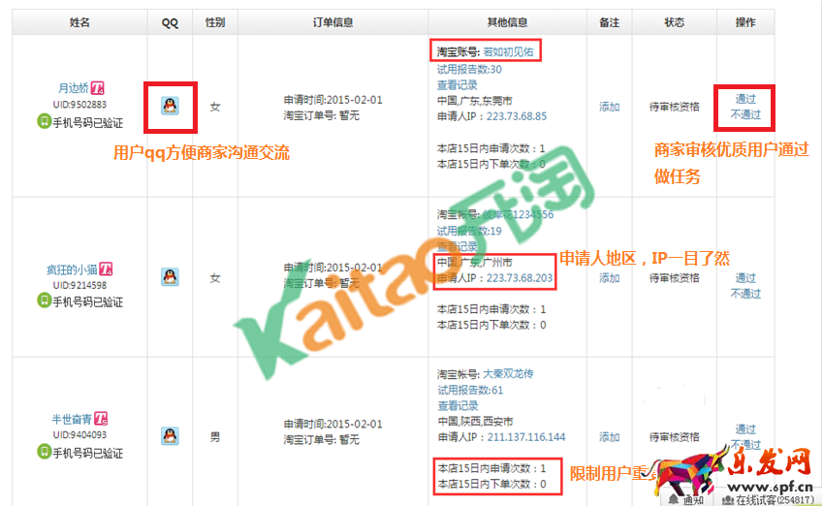Screen dimensions: 823x507
Task: Add a remark for 半世奋青 via 添加
Action: pos(609,437)
